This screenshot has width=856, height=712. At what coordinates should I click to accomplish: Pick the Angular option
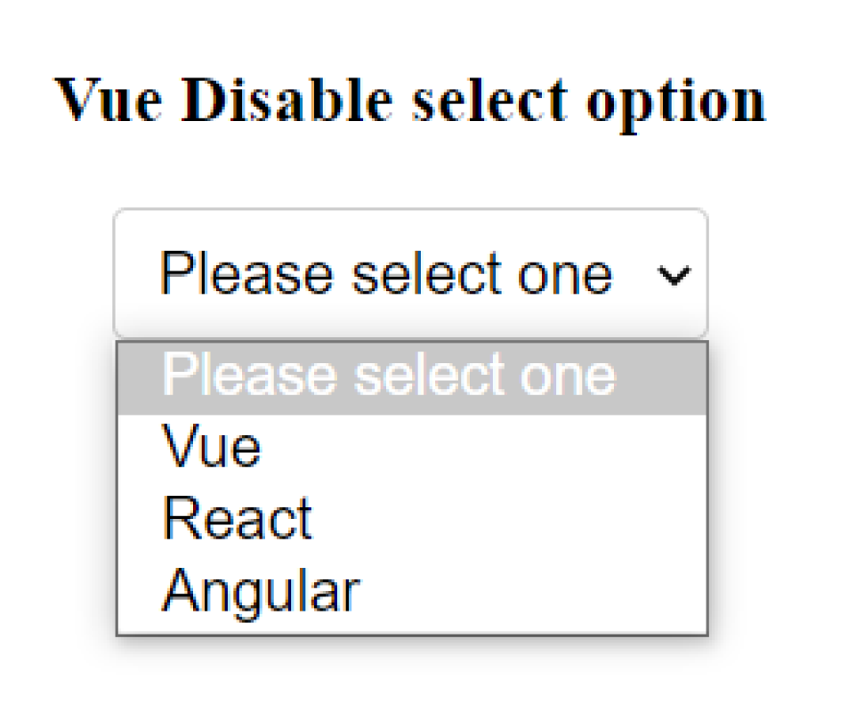click(x=261, y=589)
